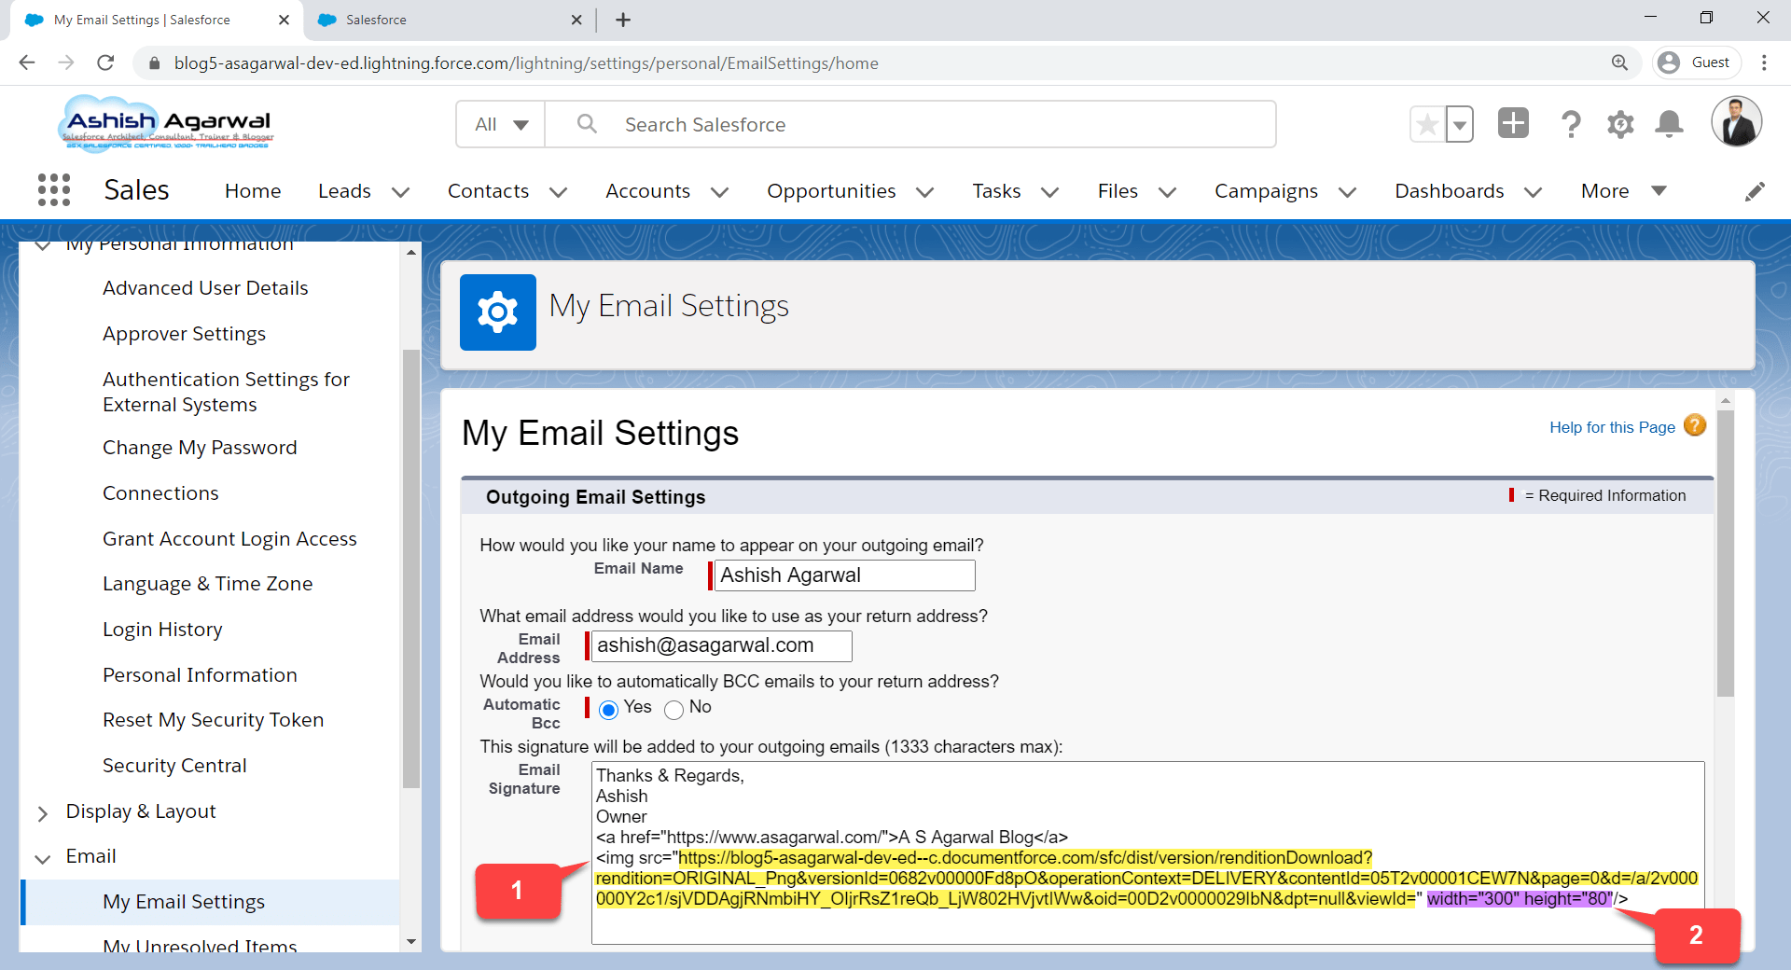Expand the Display & Layout section
This screenshot has height=970, width=1791.
pyautogui.click(x=43, y=813)
